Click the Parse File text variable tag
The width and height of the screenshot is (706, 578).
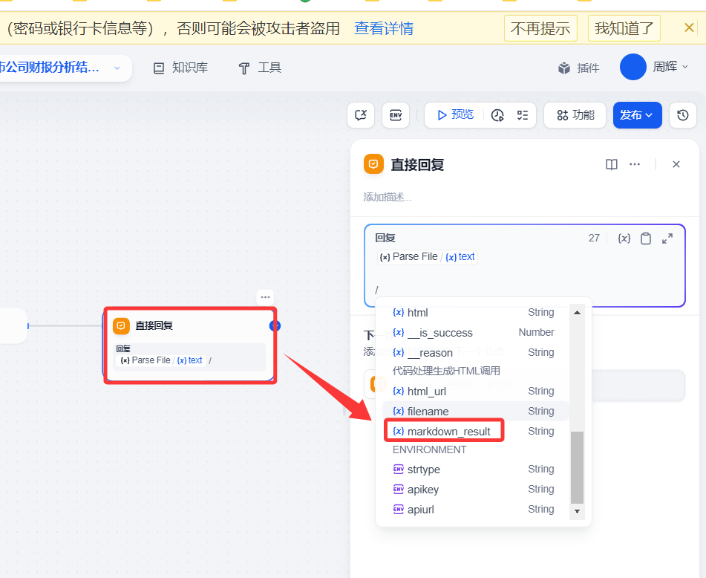click(427, 257)
